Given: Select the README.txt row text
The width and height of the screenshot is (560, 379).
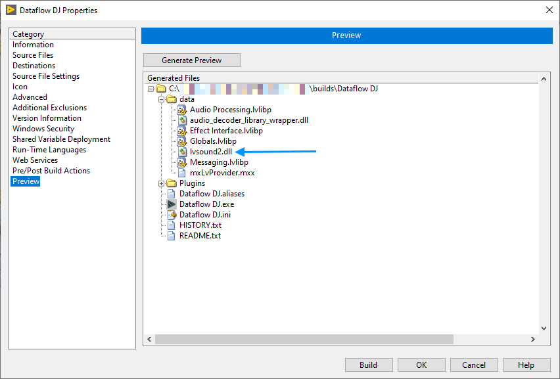Looking at the screenshot, I should (x=200, y=236).
